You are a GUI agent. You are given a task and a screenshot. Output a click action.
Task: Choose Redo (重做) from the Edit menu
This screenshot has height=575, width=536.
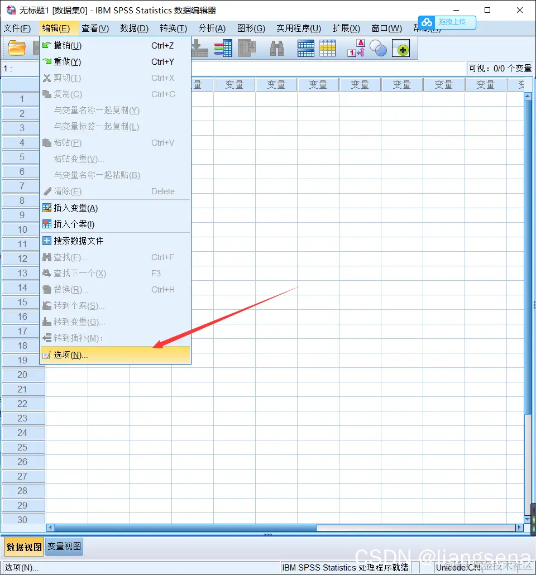pyautogui.click(x=115, y=61)
